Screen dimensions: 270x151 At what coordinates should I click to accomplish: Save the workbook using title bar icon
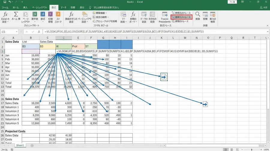[x=5, y=2]
